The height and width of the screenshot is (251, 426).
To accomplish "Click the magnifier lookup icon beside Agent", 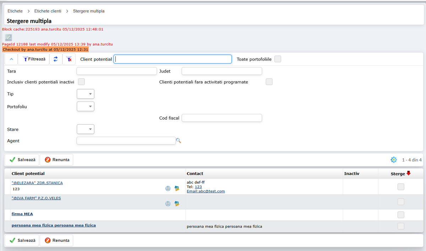I will click(x=179, y=141).
